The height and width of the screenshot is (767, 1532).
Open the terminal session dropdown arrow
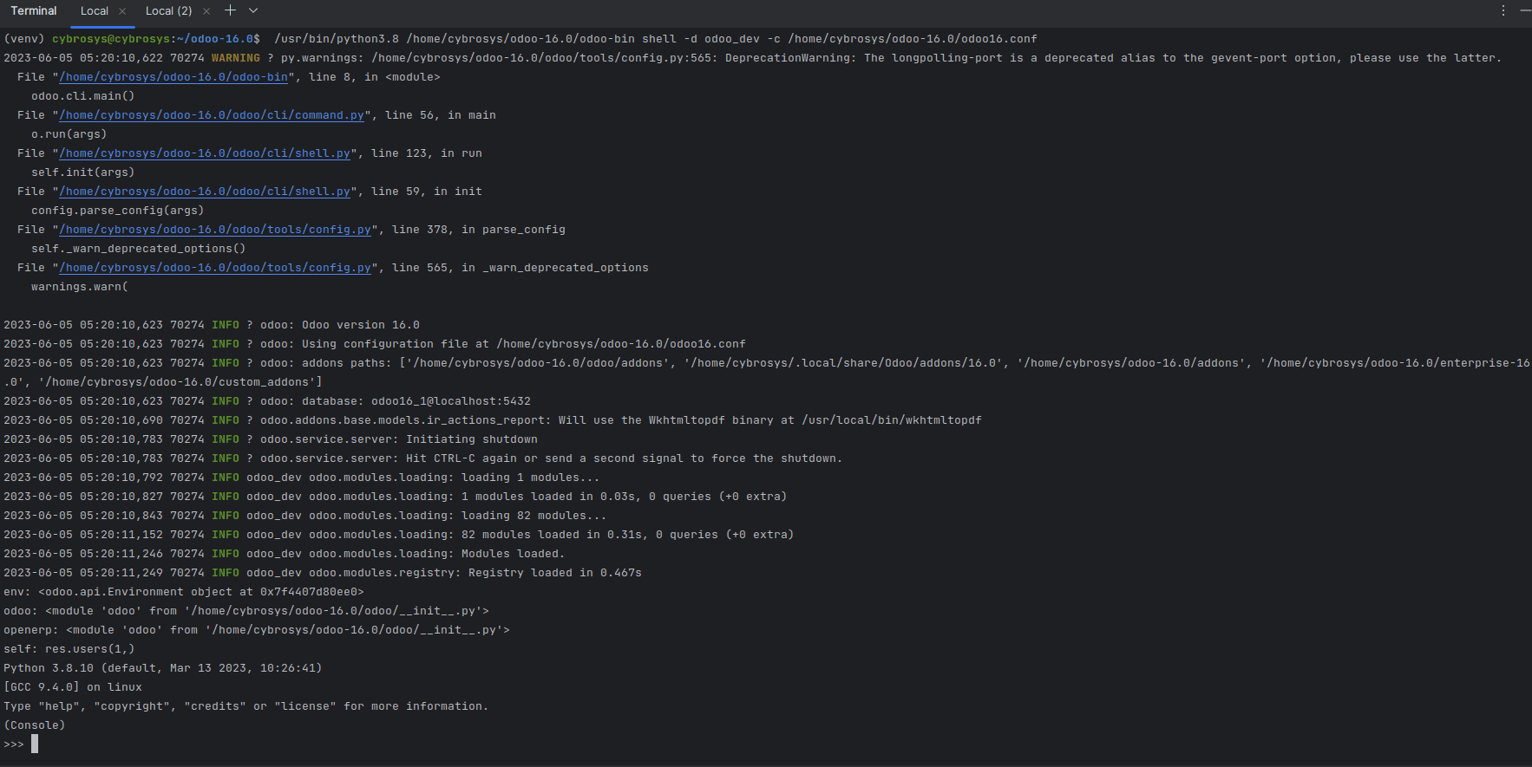click(253, 10)
